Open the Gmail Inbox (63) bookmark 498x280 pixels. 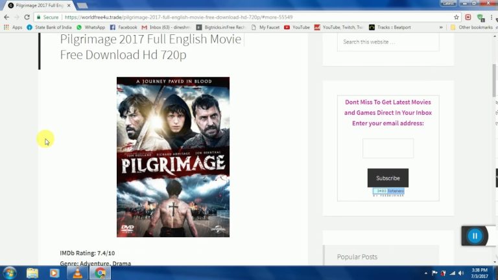(x=166, y=27)
